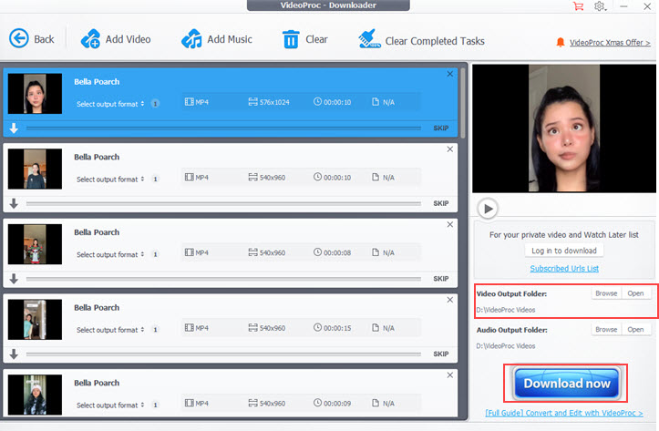The image size is (659, 431).
Task: Open Select output format for 00:00:15 video
Action: click(110, 330)
